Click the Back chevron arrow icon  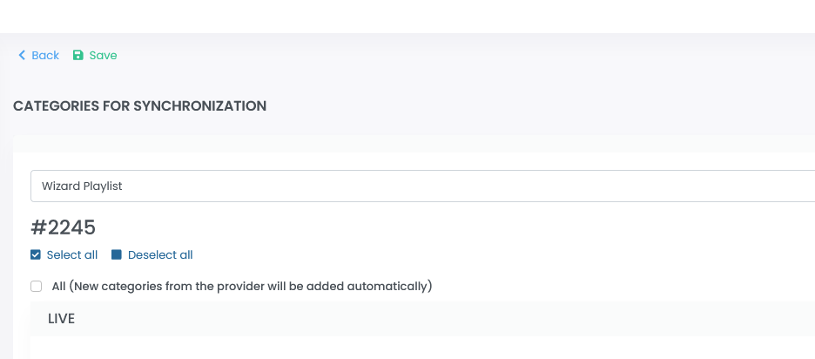(22, 56)
